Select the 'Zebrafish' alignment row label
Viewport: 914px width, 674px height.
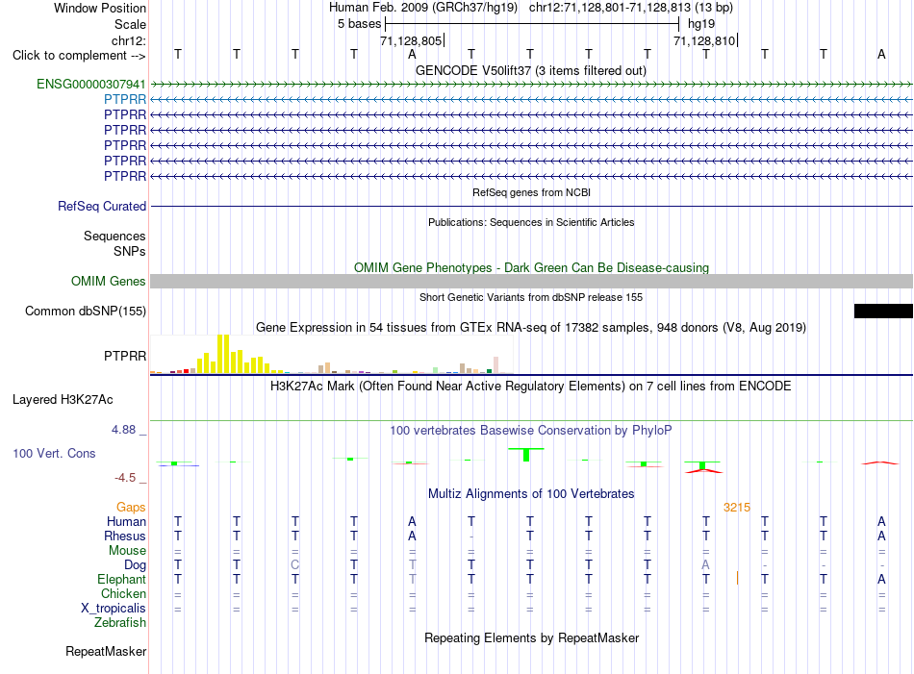(120, 623)
